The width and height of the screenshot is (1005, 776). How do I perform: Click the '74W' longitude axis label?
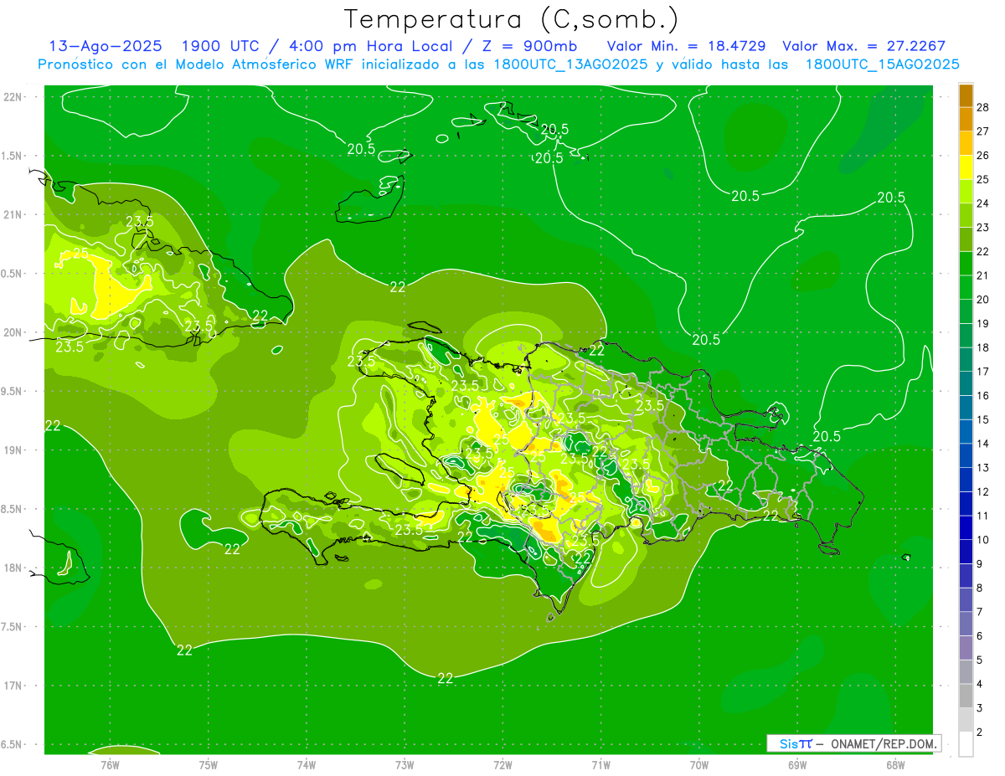(307, 764)
